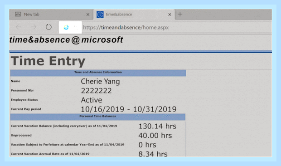Click the Current Vacation Balance label
The image size is (281, 166).
(x=64, y=126)
